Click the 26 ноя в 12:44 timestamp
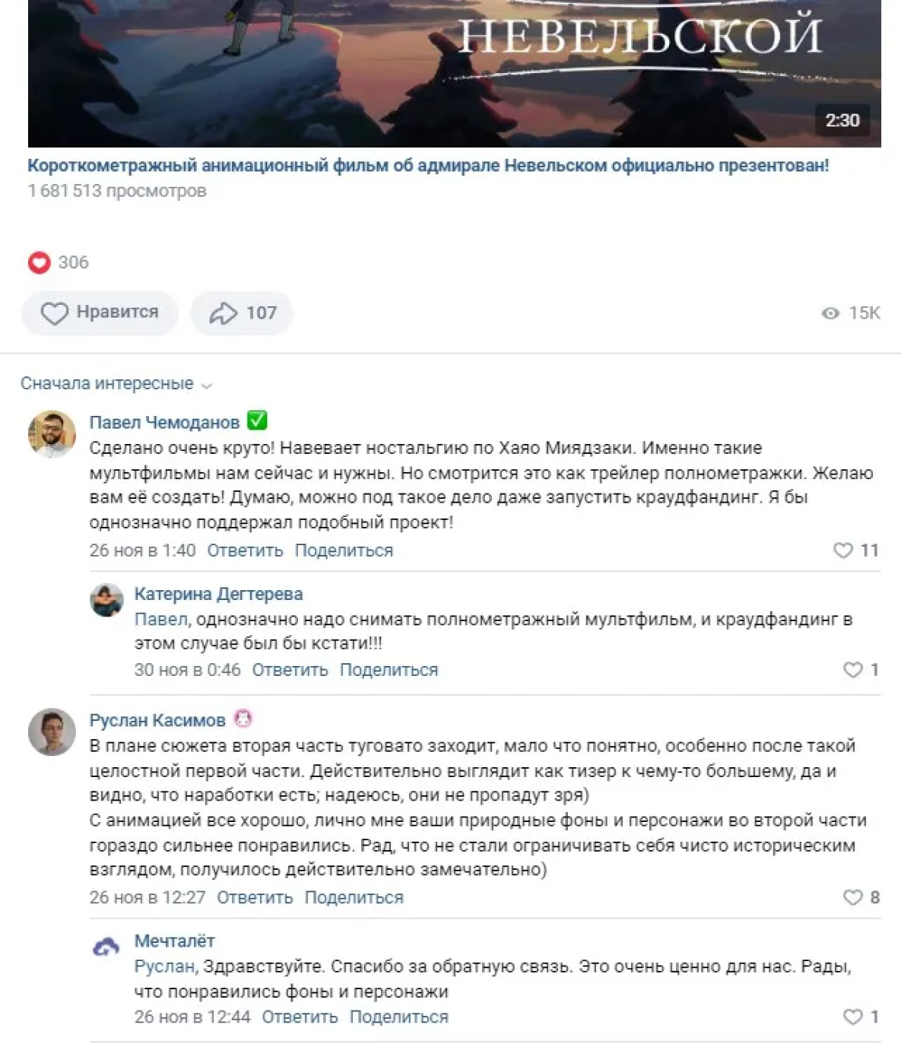 [x=192, y=1017]
